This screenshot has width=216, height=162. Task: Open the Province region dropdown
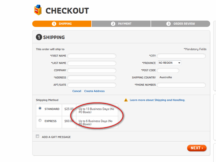pyautogui.click(x=169, y=63)
